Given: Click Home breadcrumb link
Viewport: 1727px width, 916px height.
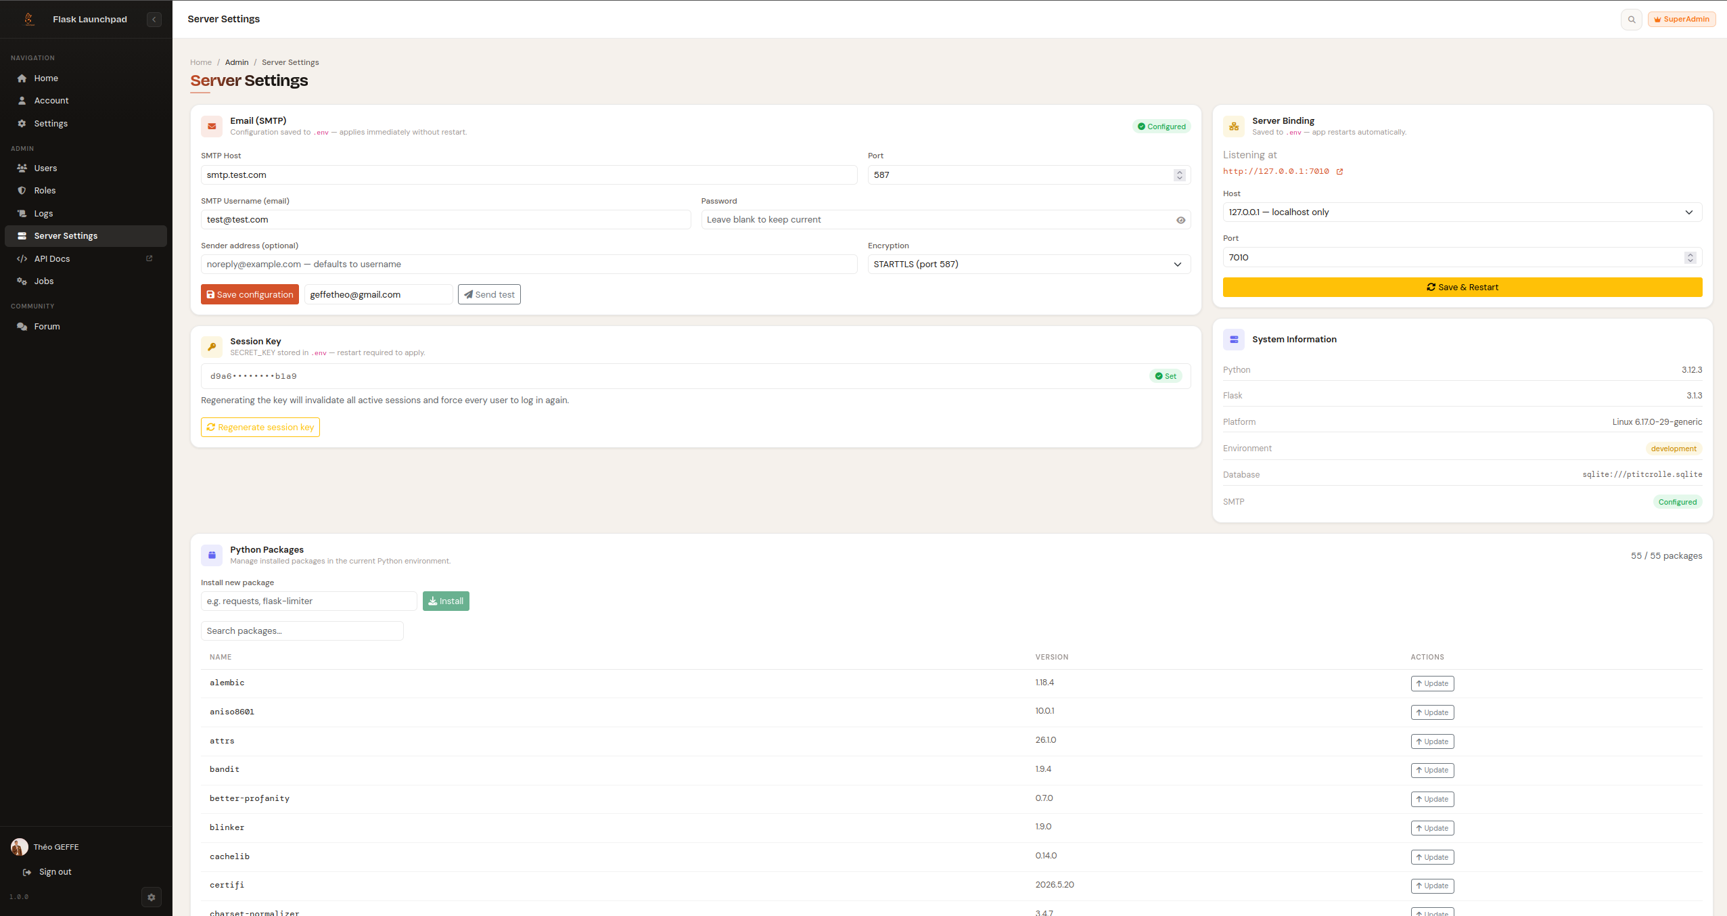Looking at the screenshot, I should coord(201,62).
